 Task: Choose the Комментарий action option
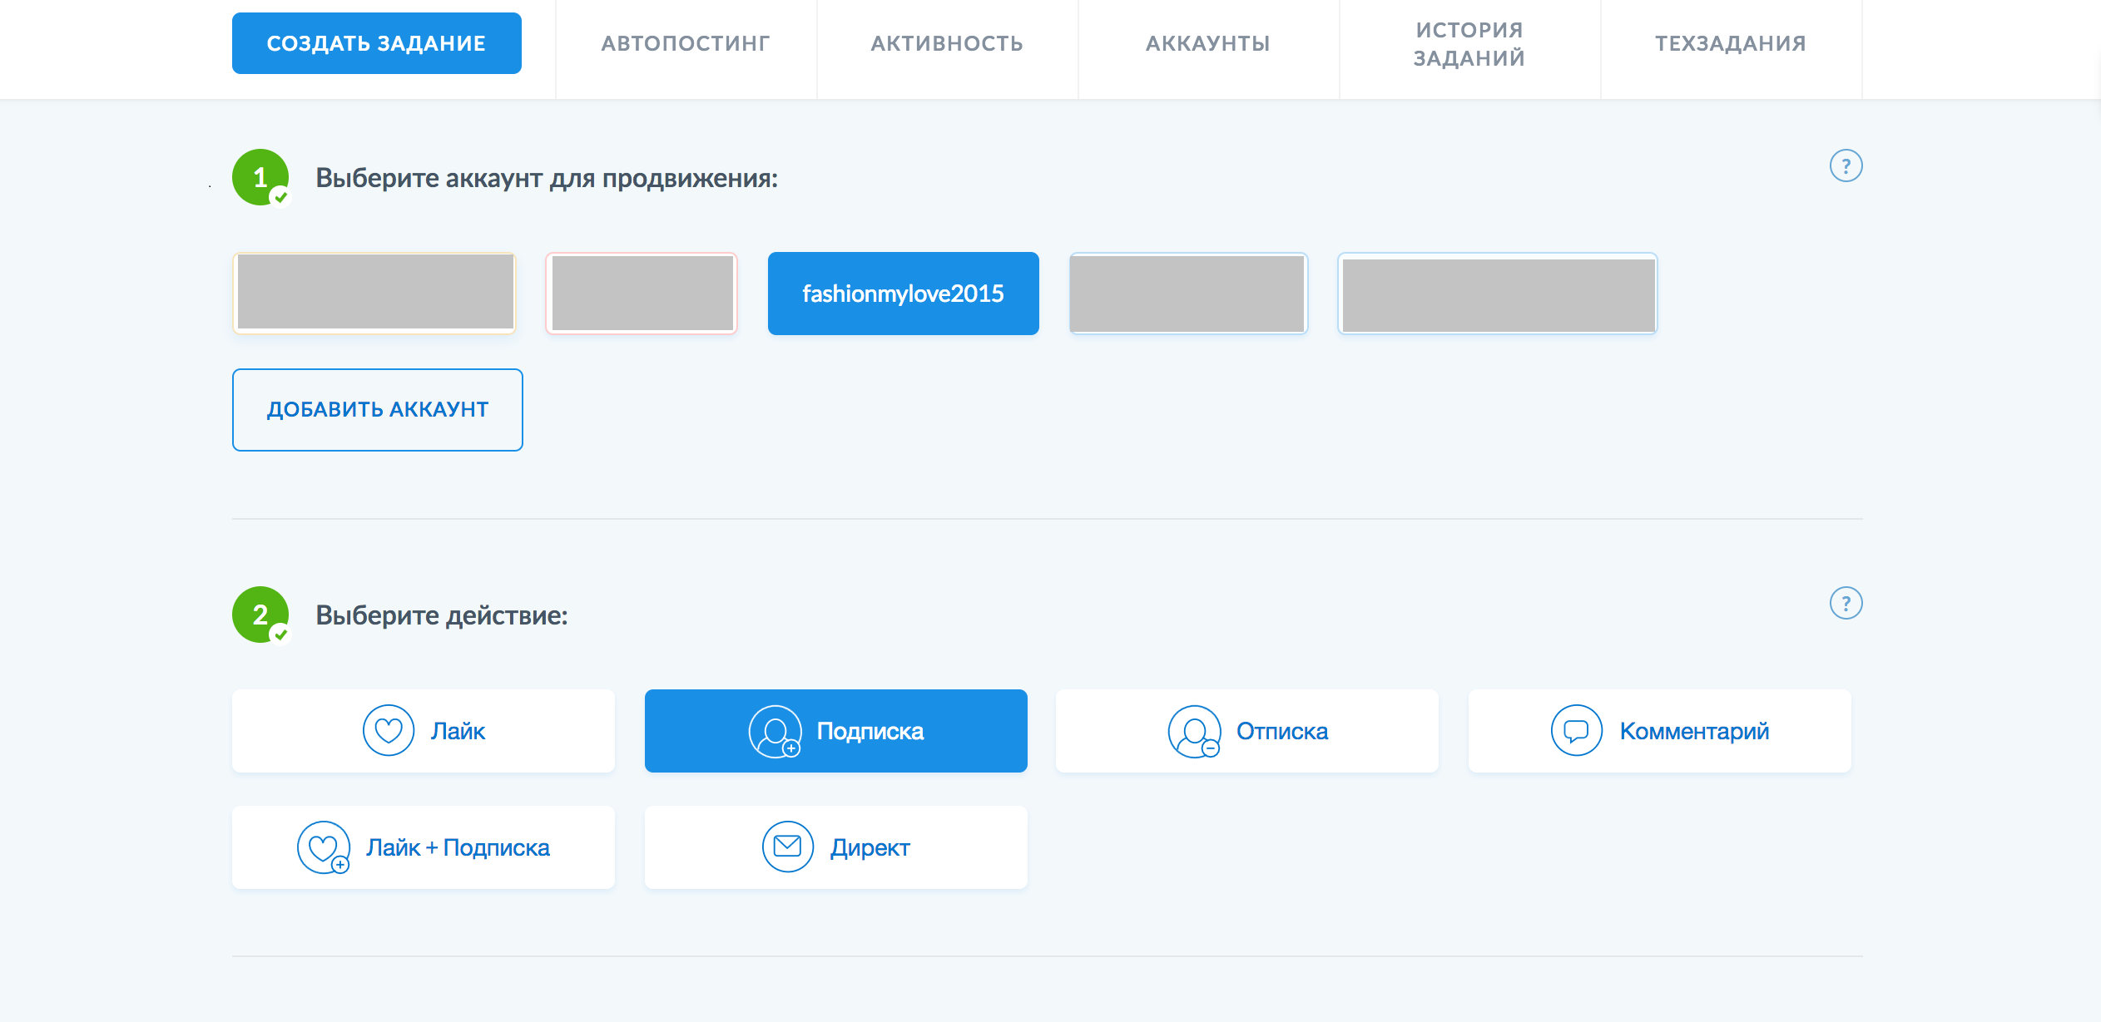pos(1659,731)
